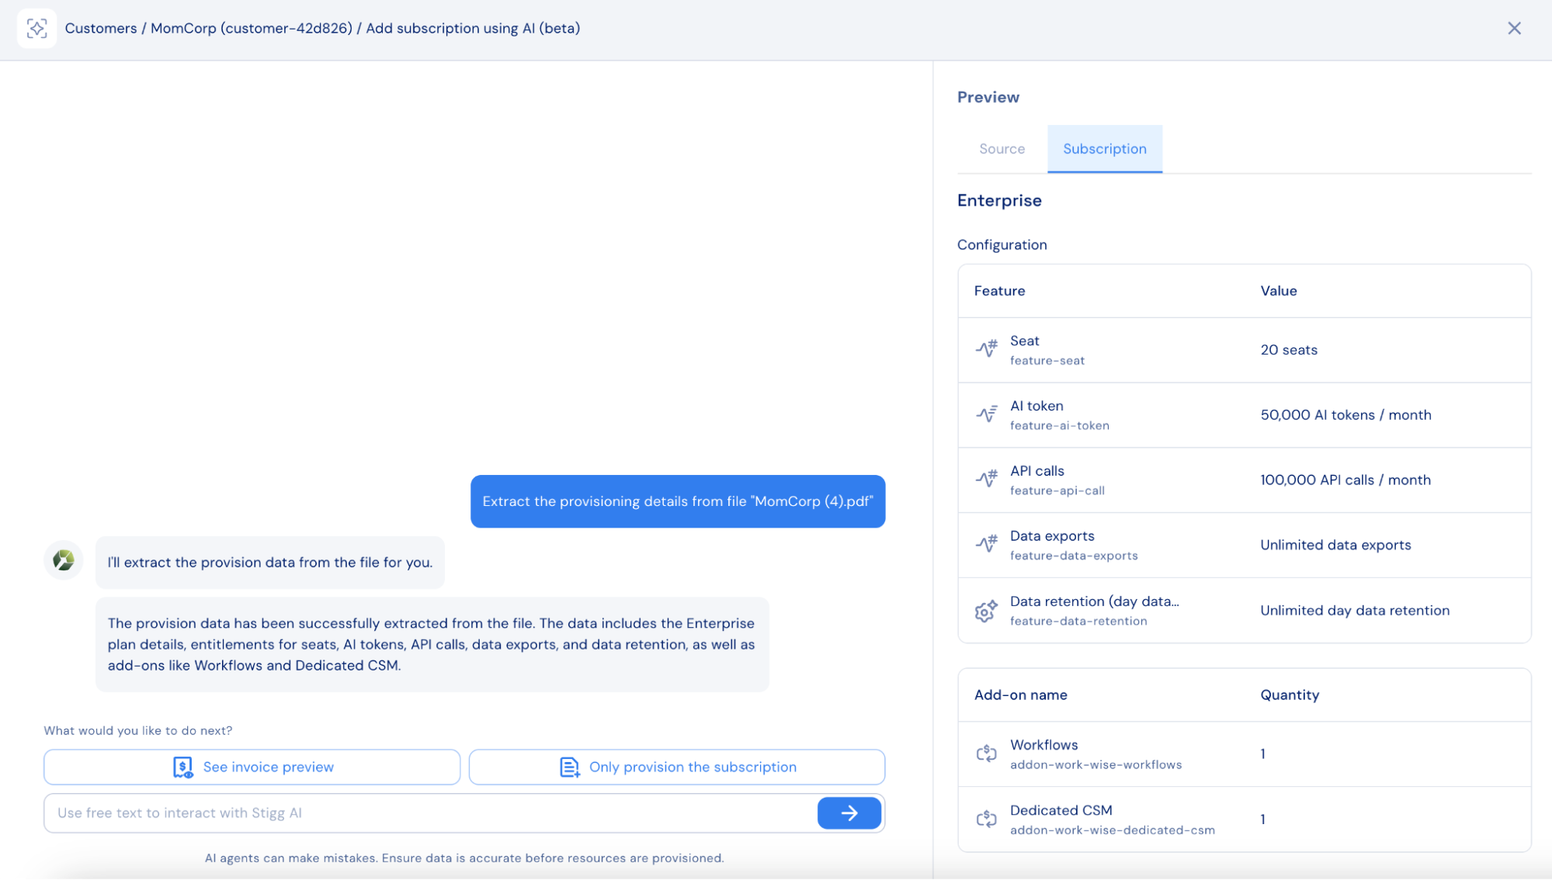Image resolution: width=1552 pixels, height=880 pixels.
Task: Close the Add subscription dialog
Action: [x=1514, y=29]
